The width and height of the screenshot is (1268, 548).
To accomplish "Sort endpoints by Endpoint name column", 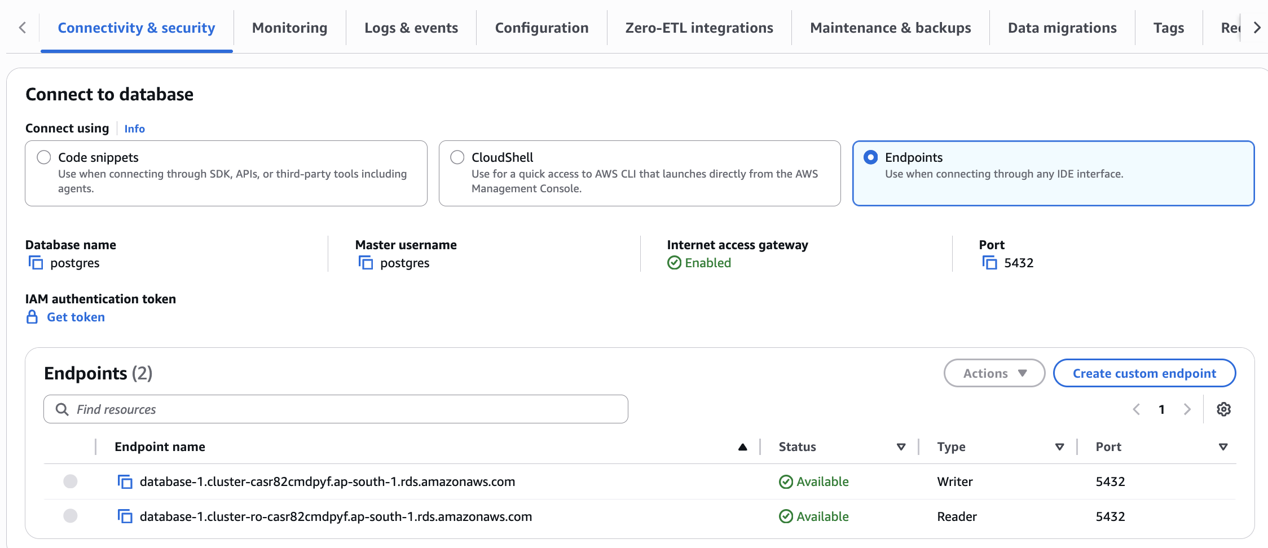I will 743,447.
